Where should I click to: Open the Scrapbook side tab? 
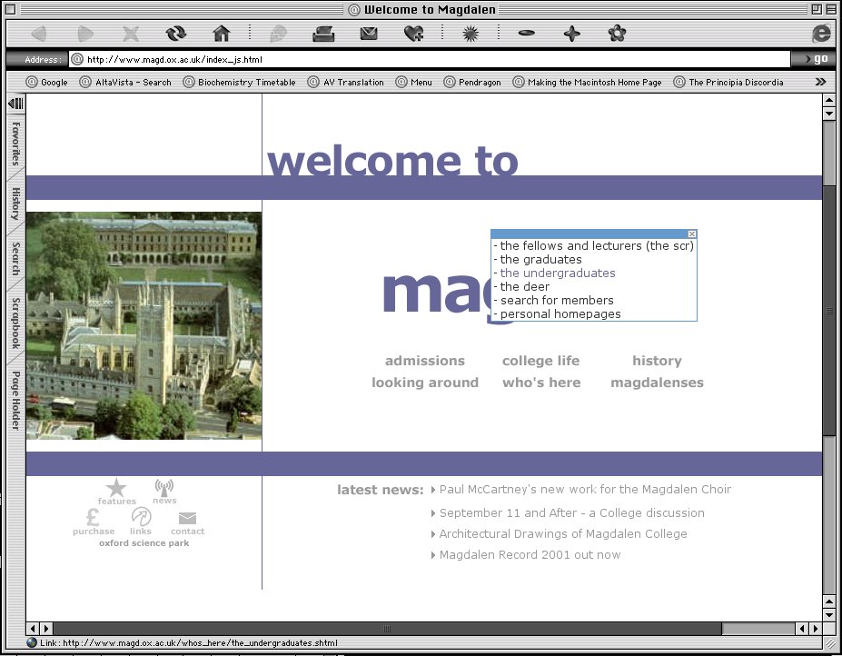tap(16, 323)
